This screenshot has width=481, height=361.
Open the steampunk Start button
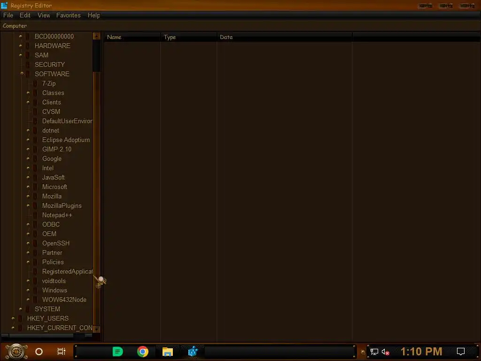tap(16, 352)
